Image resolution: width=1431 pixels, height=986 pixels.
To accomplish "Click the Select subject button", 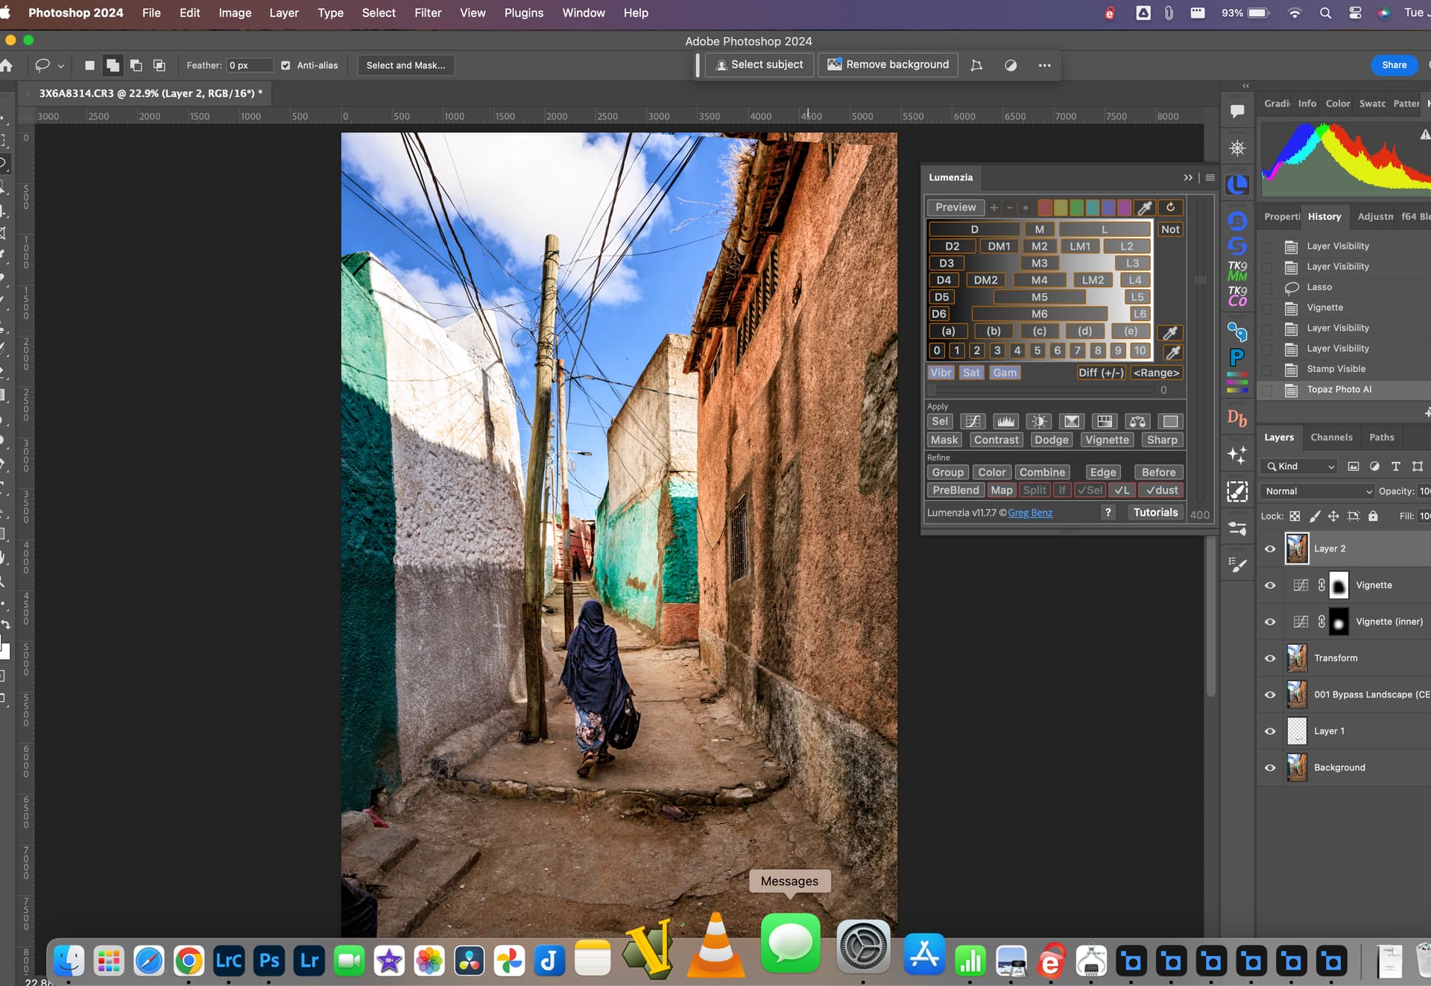I will point(759,65).
